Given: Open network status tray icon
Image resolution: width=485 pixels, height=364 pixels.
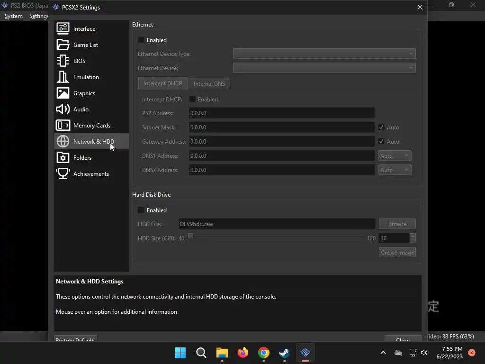Looking at the screenshot, I should 413,353.
